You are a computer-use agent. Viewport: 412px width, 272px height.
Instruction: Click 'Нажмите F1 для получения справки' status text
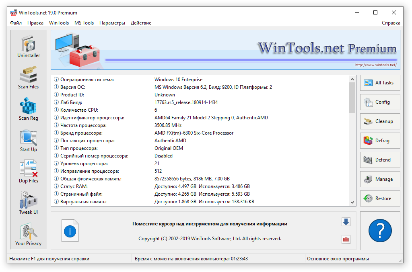tap(49, 259)
